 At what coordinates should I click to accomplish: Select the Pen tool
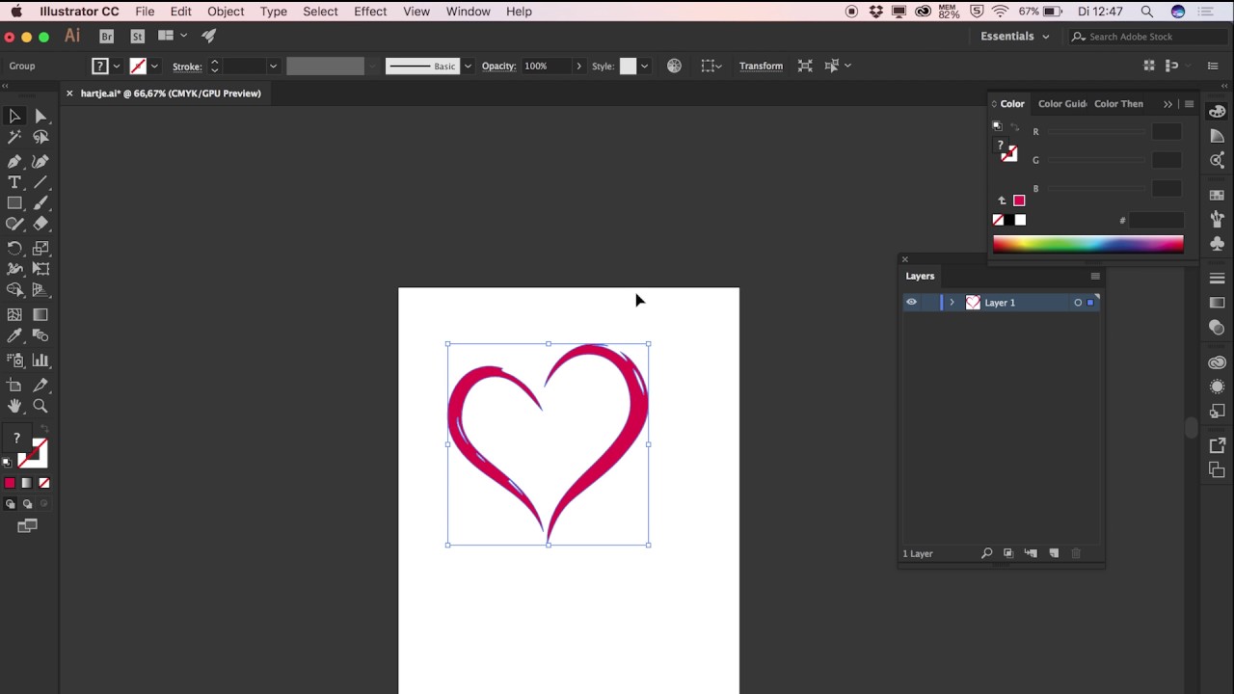point(14,161)
